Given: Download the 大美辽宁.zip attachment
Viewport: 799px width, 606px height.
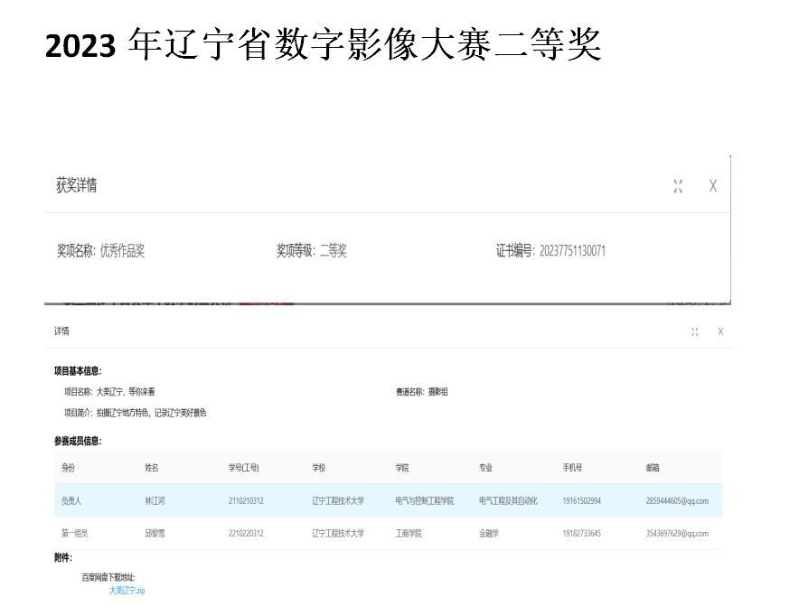Looking at the screenshot, I should coord(127,590).
